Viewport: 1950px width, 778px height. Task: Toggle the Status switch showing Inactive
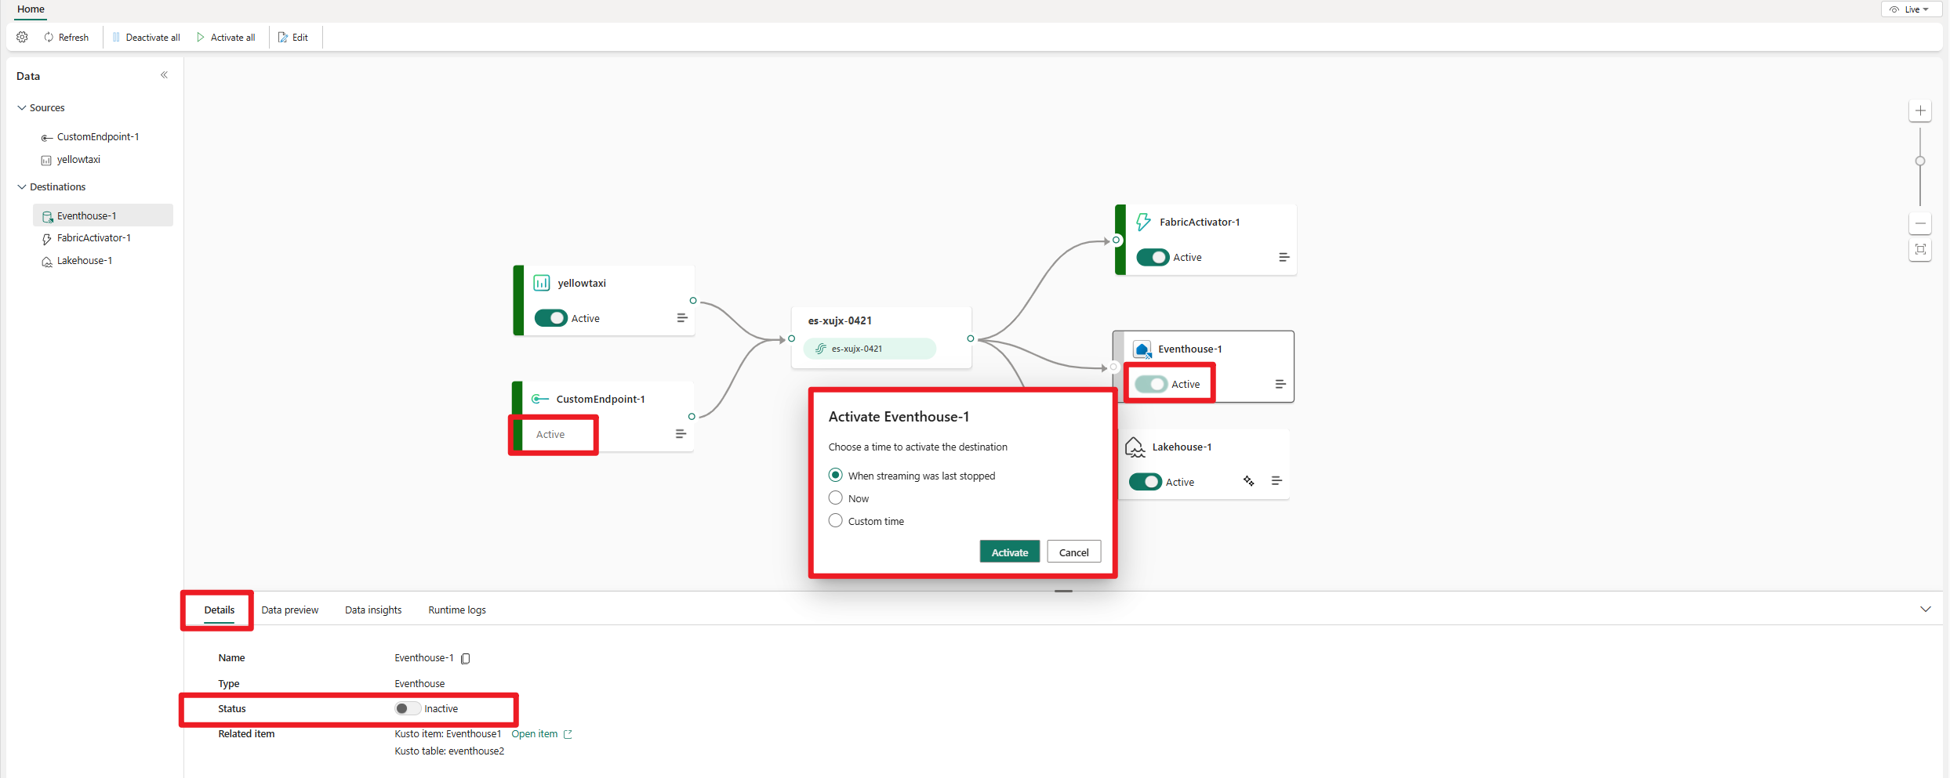(x=407, y=708)
